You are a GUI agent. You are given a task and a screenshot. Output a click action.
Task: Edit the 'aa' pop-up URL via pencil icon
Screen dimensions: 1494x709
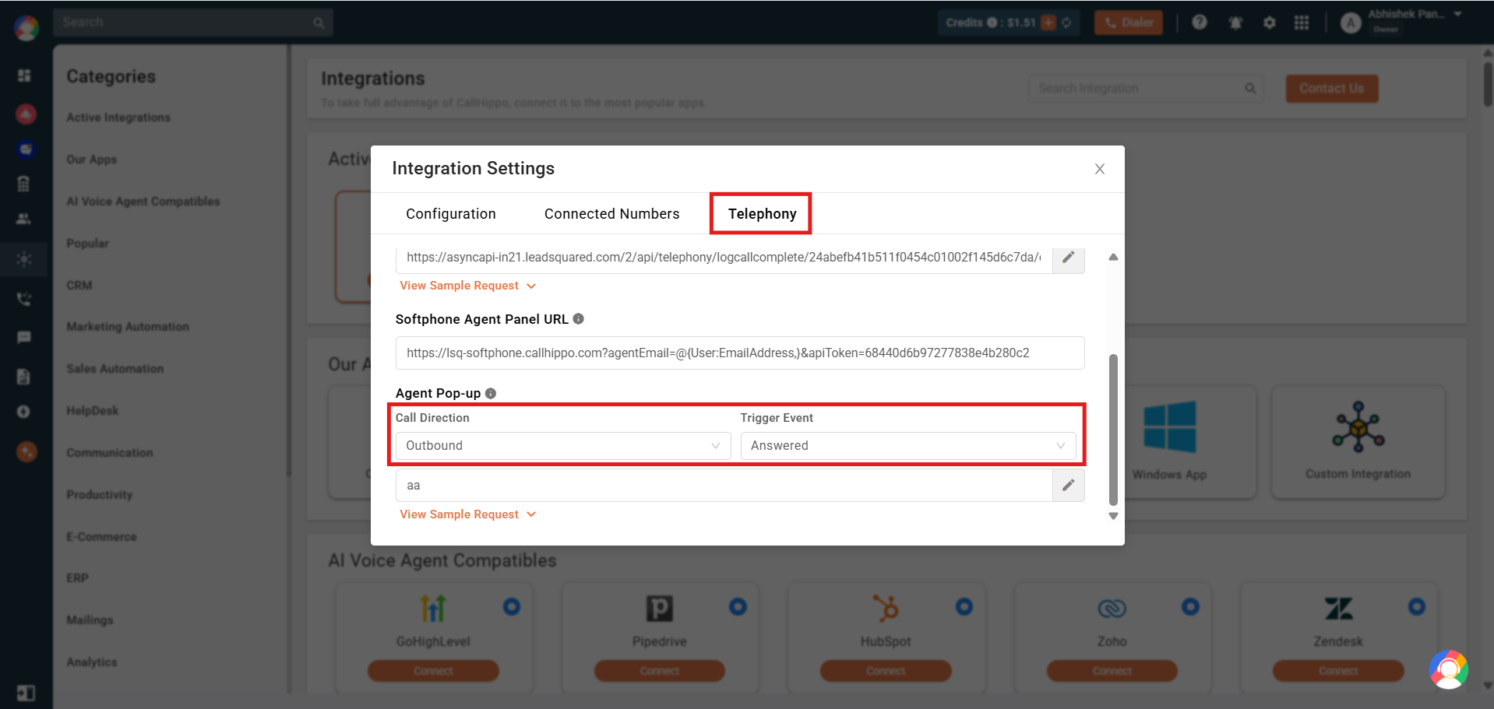click(x=1068, y=485)
